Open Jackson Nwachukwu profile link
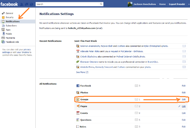190x128 pixels. [145, 4]
